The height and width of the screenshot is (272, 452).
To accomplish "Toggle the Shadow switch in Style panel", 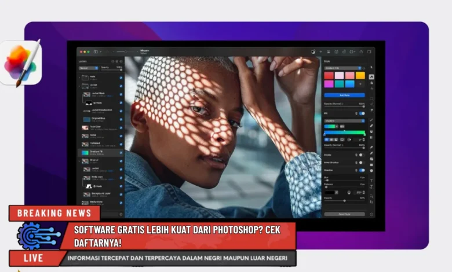I will coord(362,170).
